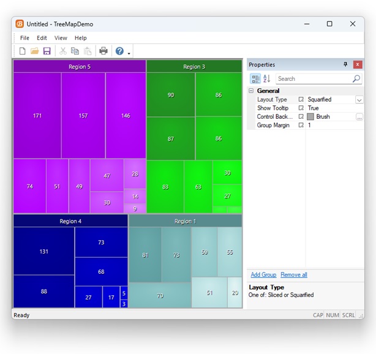Image resolution: width=376 pixels, height=354 pixels.
Task: Select the Region 3 group header
Action: point(194,66)
